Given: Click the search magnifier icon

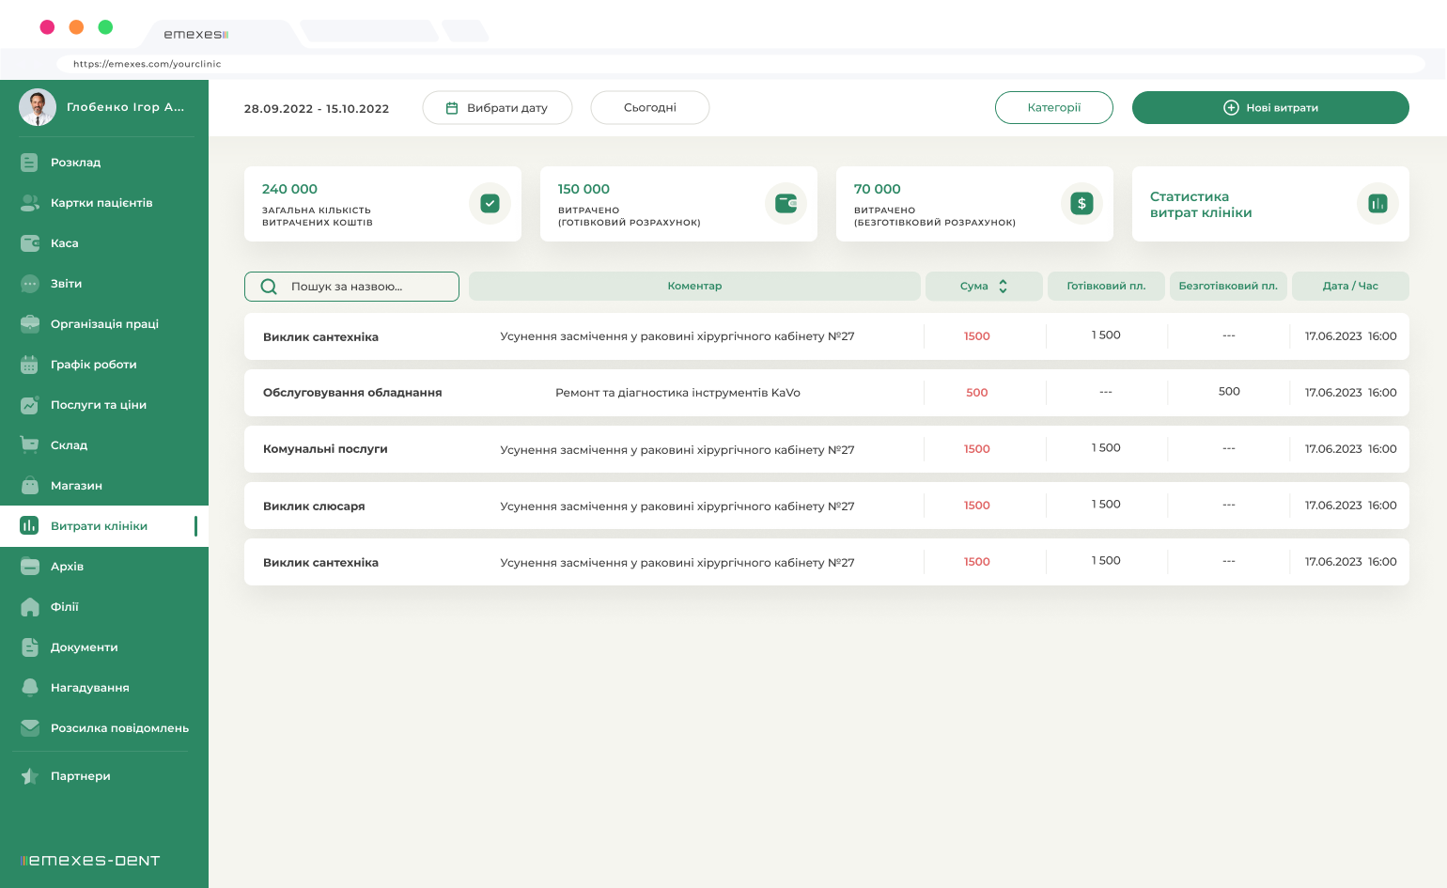Looking at the screenshot, I should coord(269,287).
